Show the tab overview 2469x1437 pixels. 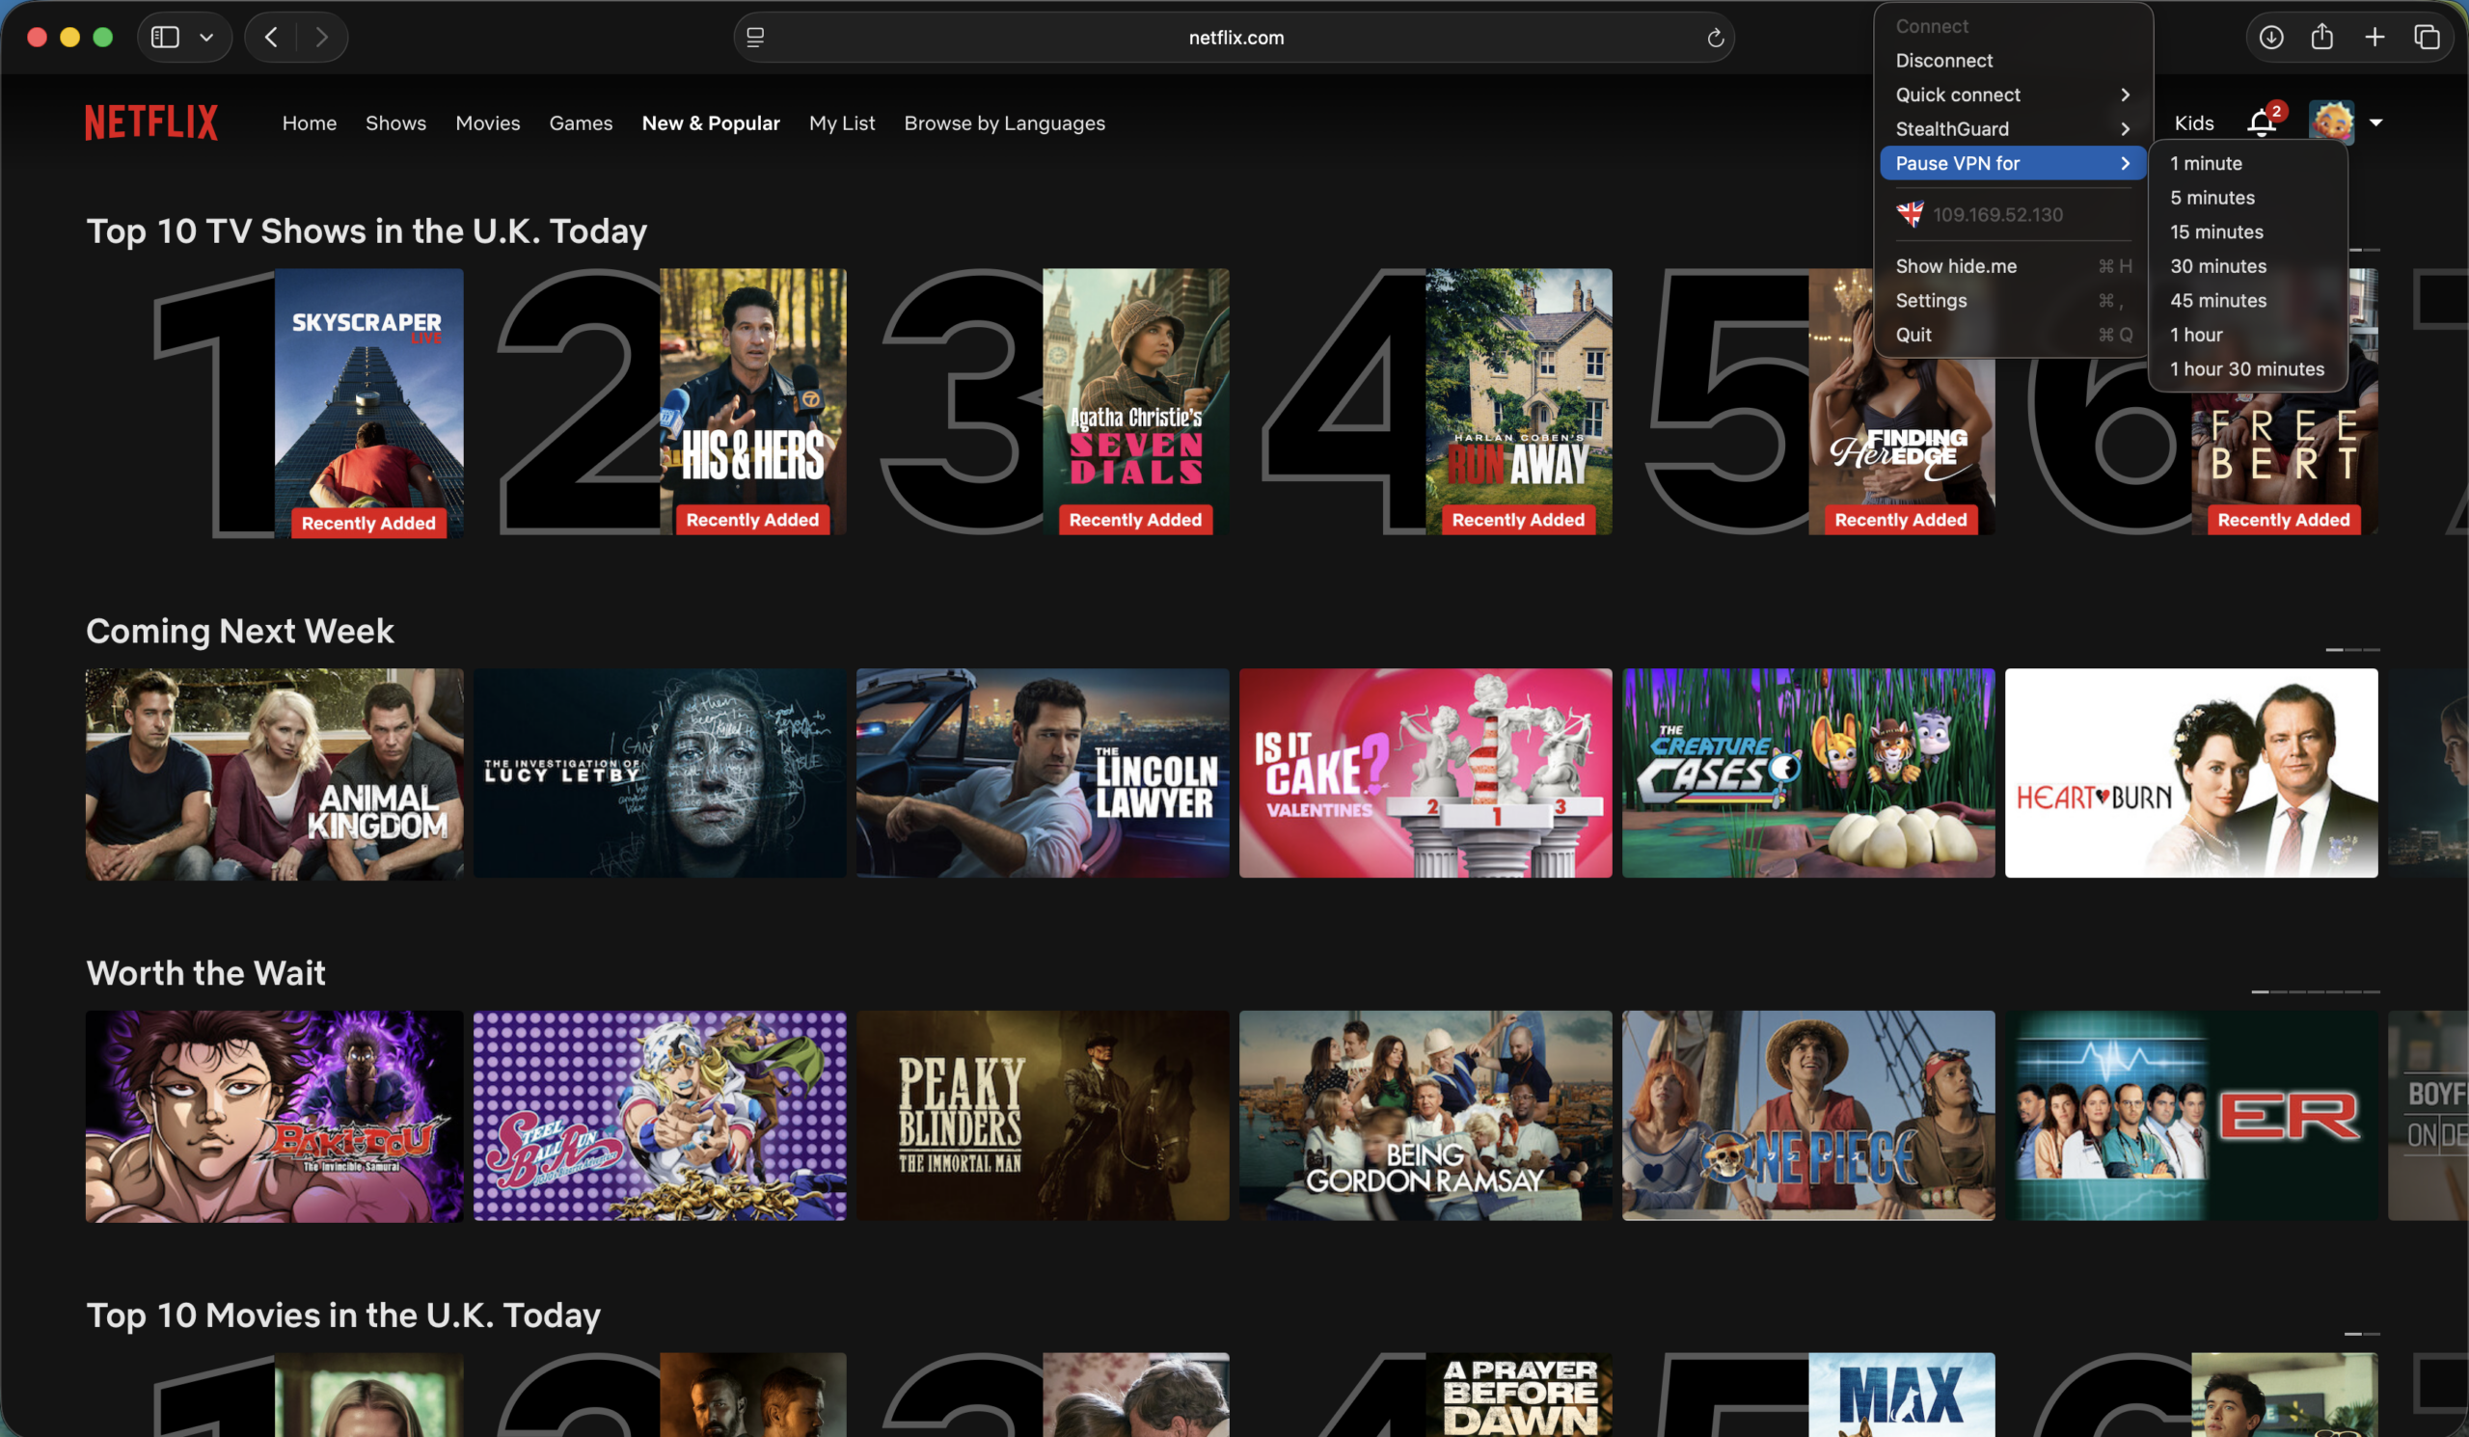pos(2427,38)
